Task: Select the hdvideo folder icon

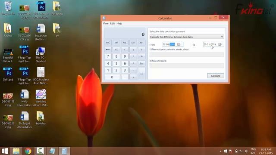Action: pos(41,118)
